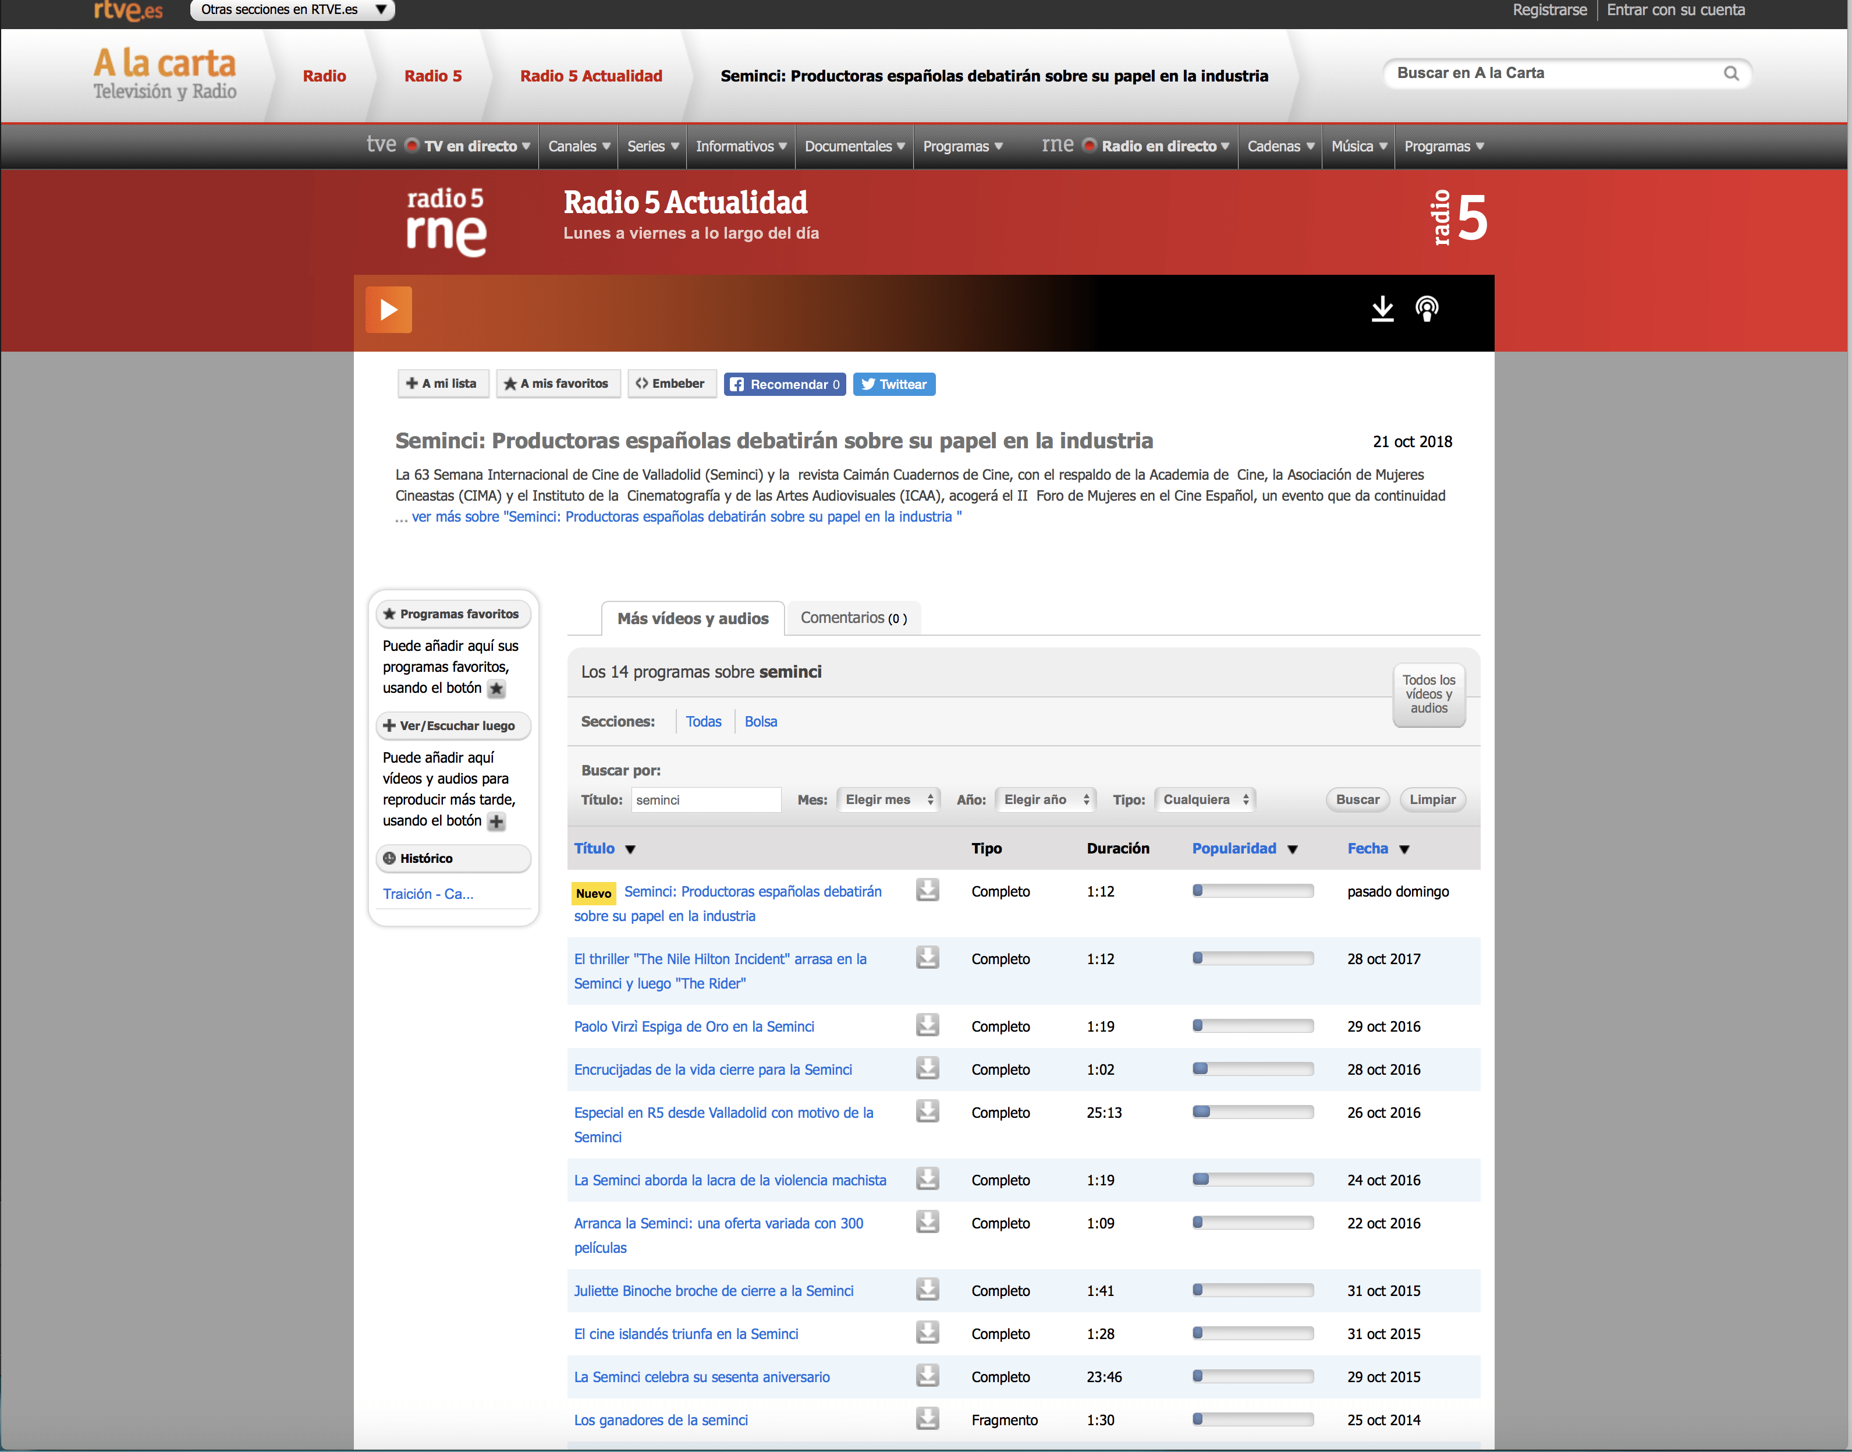Image resolution: width=1852 pixels, height=1452 pixels.
Task: Click the search magnifier in Buscar en A la Carta
Action: pyautogui.click(x=1730, y=73)
